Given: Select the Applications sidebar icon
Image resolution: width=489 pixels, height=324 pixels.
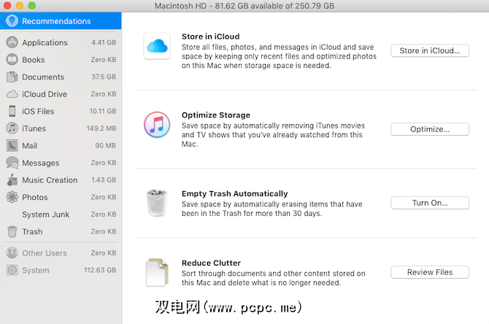Looking at the screenshot, I should click(12, 42).
